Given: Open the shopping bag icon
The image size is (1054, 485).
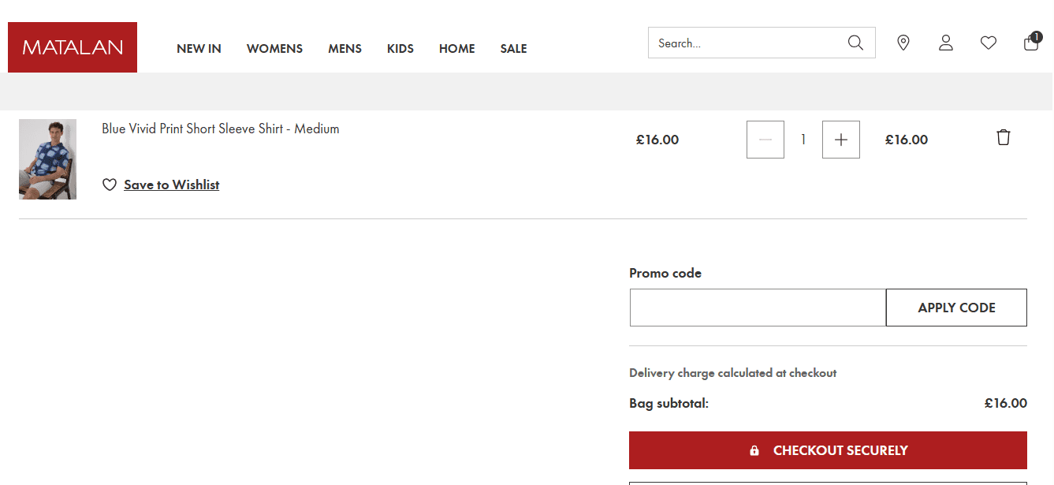Looking at the screenshot, I should click(1032, 42).
